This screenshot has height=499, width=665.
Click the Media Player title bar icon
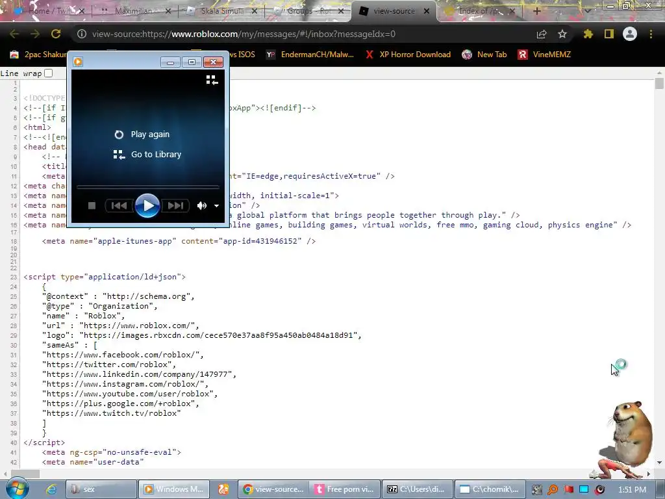(78, 62)
